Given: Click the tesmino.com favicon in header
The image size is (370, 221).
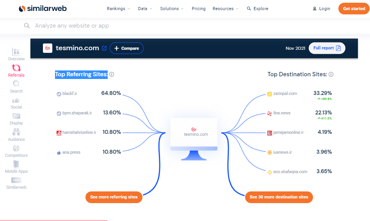Looking at the screenshot, I should pyautogui.click(x=48, y=48).
